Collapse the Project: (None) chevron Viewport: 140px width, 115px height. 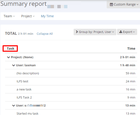(8, 57)
